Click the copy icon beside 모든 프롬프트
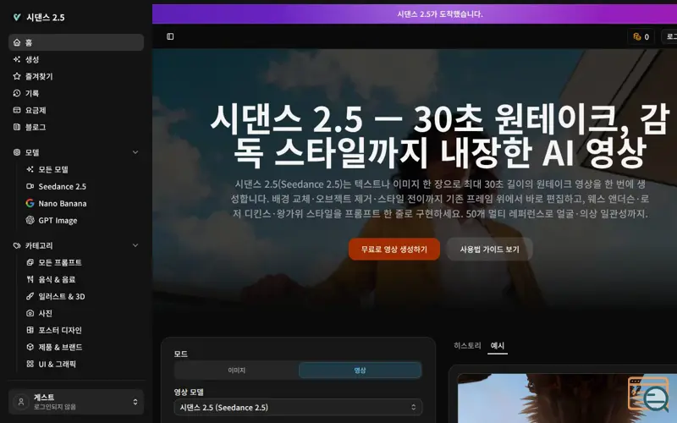Image resolution: width=677 pixels, height=423 pixels. pyautogui.click(x=30, y=262)
